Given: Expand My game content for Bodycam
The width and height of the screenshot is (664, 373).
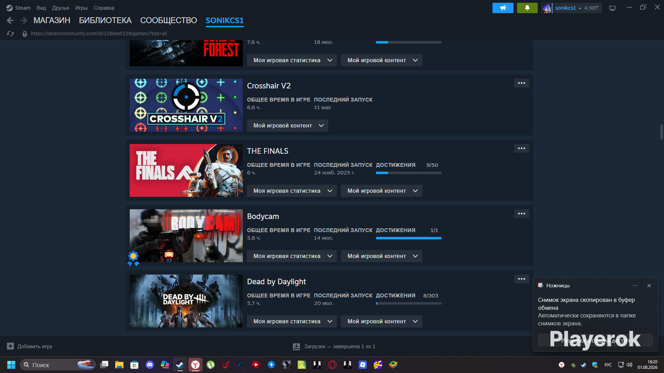Looking at the screenshot, I should [382, 256].
